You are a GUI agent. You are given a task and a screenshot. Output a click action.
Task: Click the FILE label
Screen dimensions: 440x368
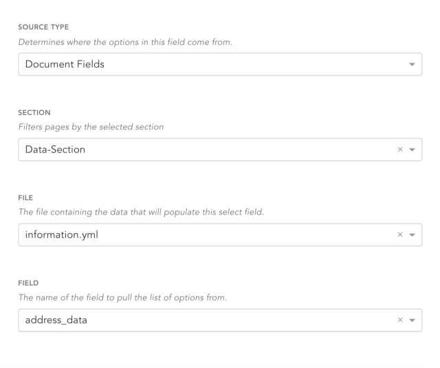click(25, 198)
